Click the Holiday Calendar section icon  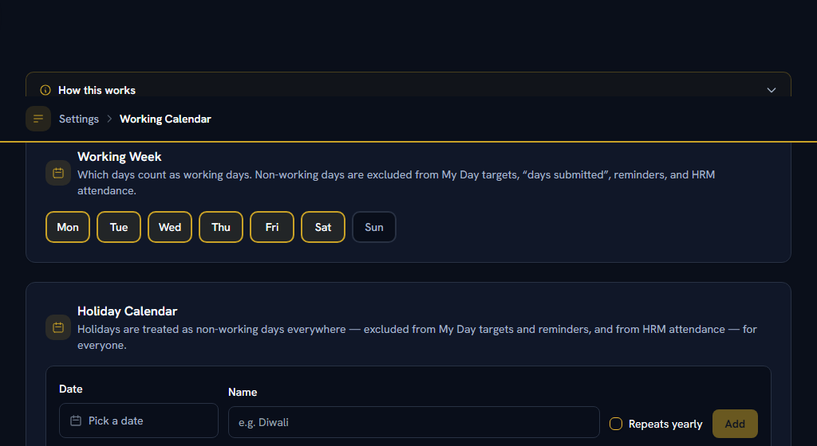pyautogui.click(x=58, y=327)
